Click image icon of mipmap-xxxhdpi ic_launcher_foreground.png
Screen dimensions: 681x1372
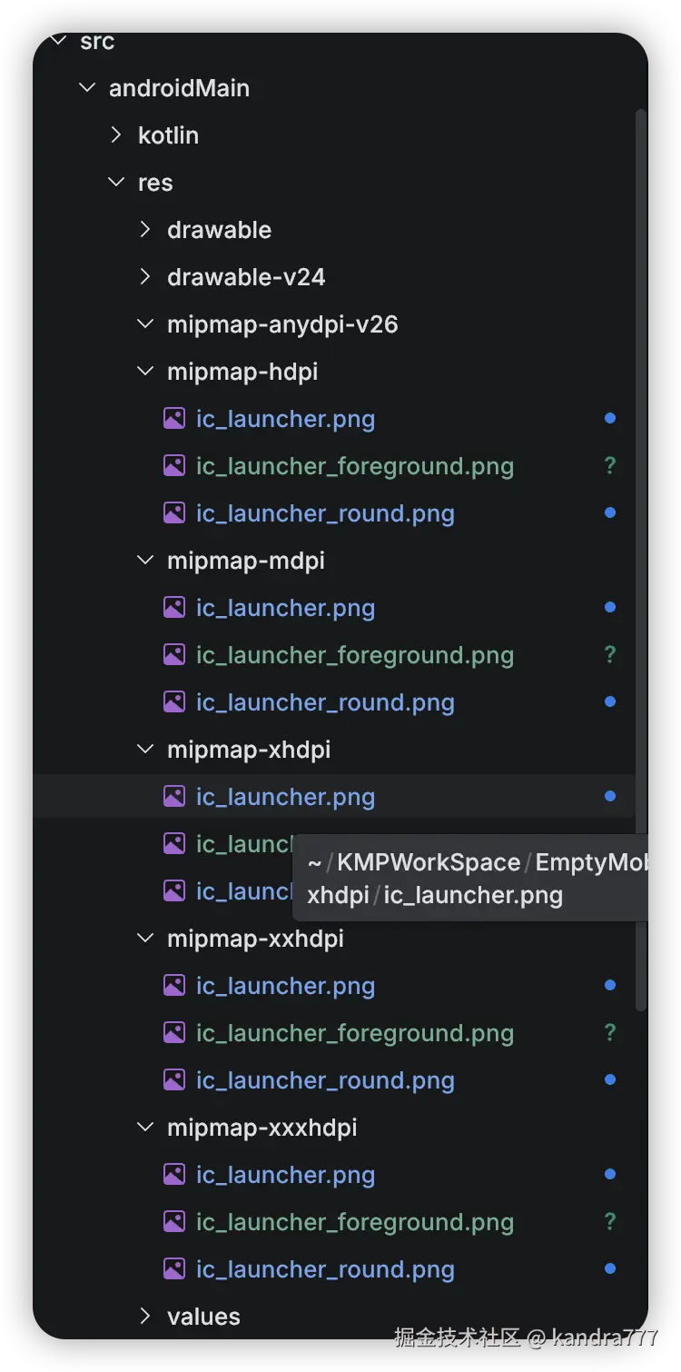click(x=174, y=1222)
